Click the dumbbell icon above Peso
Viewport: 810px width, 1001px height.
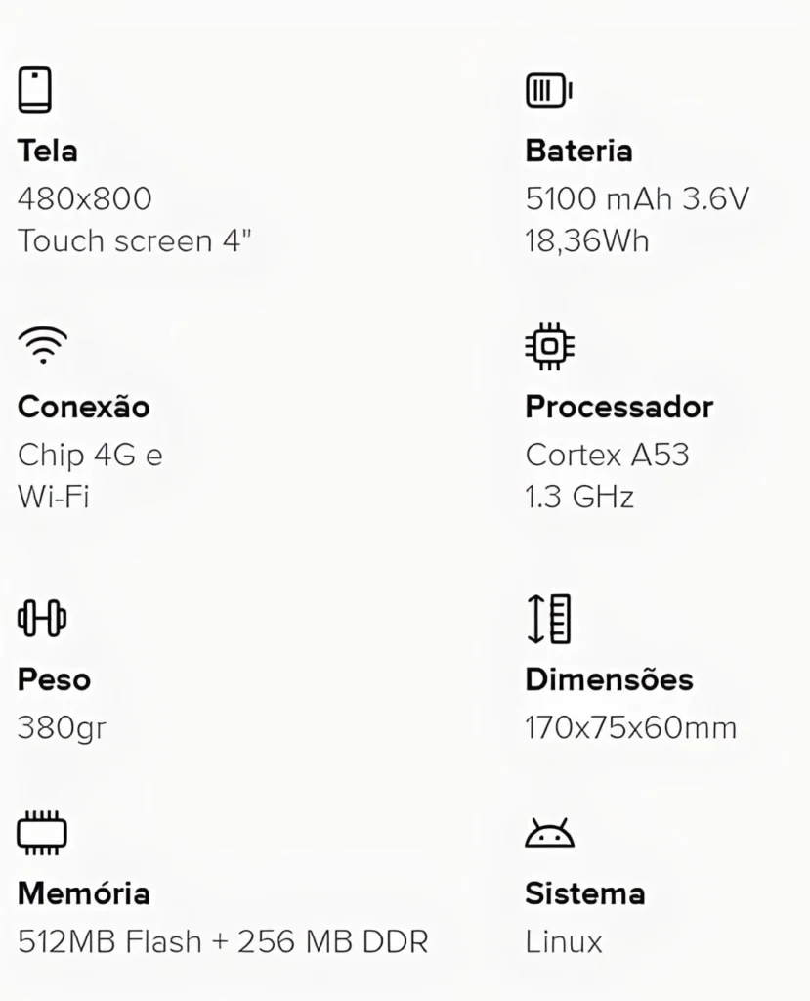click(x=42, y=619)
